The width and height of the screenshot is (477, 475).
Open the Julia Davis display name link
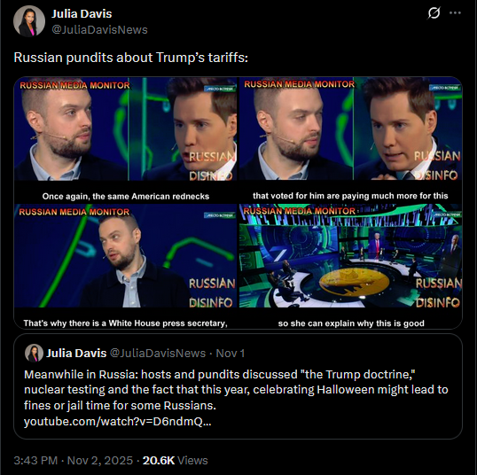(82, 13)
